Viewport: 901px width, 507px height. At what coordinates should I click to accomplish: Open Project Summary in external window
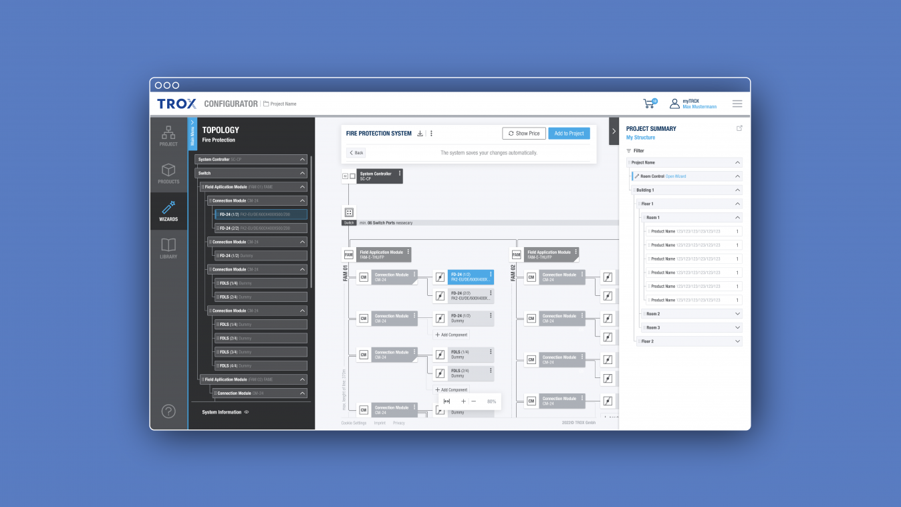(739, 128)
